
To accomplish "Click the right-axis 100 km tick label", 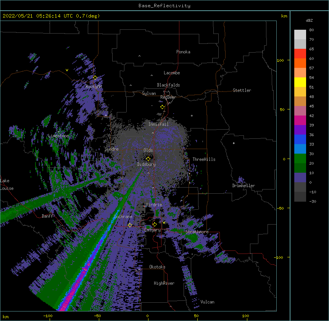I will [280, 60].
